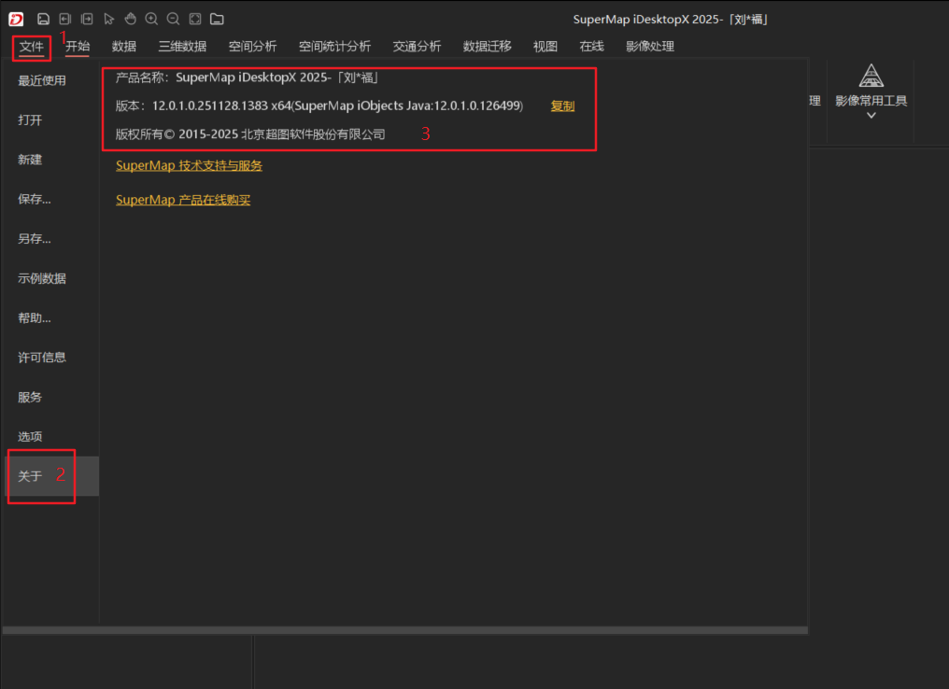Open SuperMap 技术支持与服务 link

[x=189, y=166]
